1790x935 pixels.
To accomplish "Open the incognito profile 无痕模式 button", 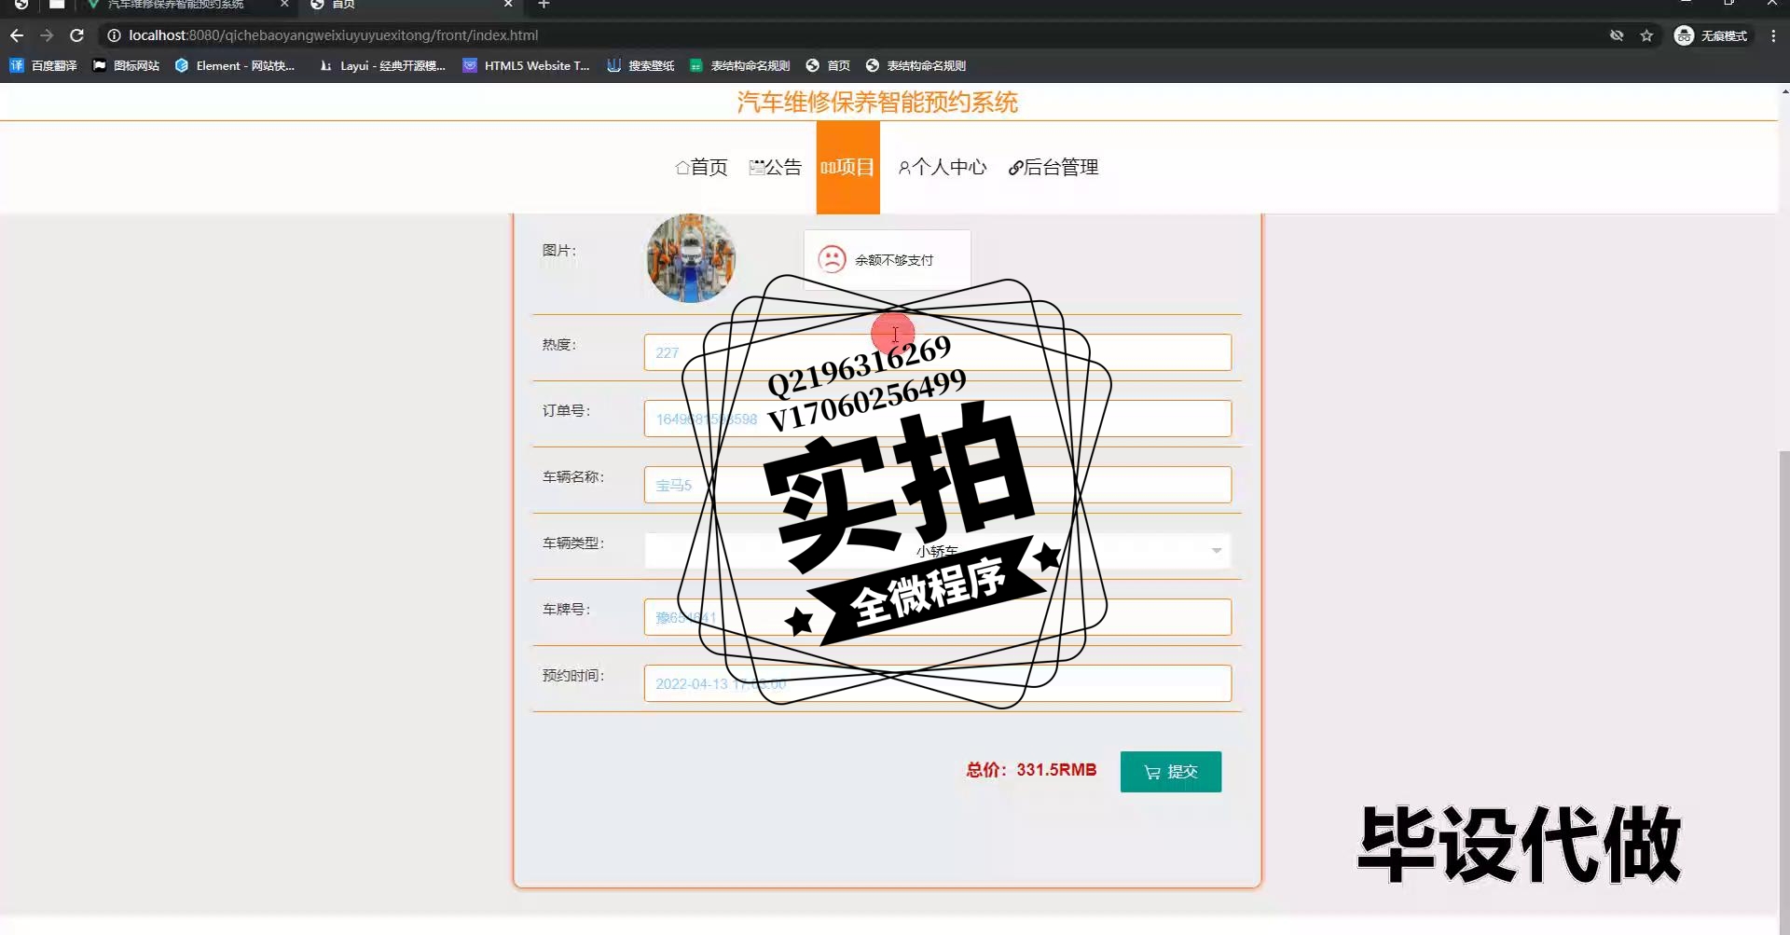I will (x=1712, y=35).
